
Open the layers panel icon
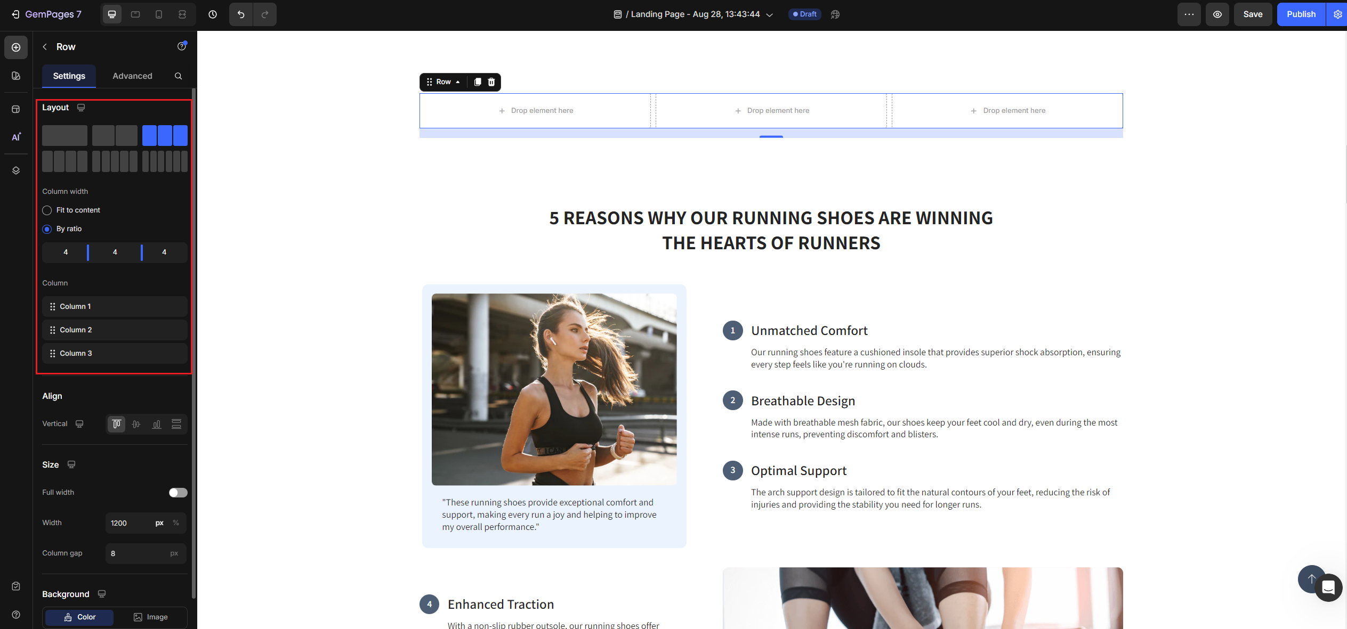click(x=16, y=170)
